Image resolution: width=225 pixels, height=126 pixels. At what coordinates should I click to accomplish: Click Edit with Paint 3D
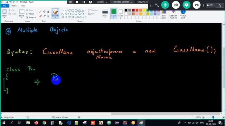click(173, 14)
